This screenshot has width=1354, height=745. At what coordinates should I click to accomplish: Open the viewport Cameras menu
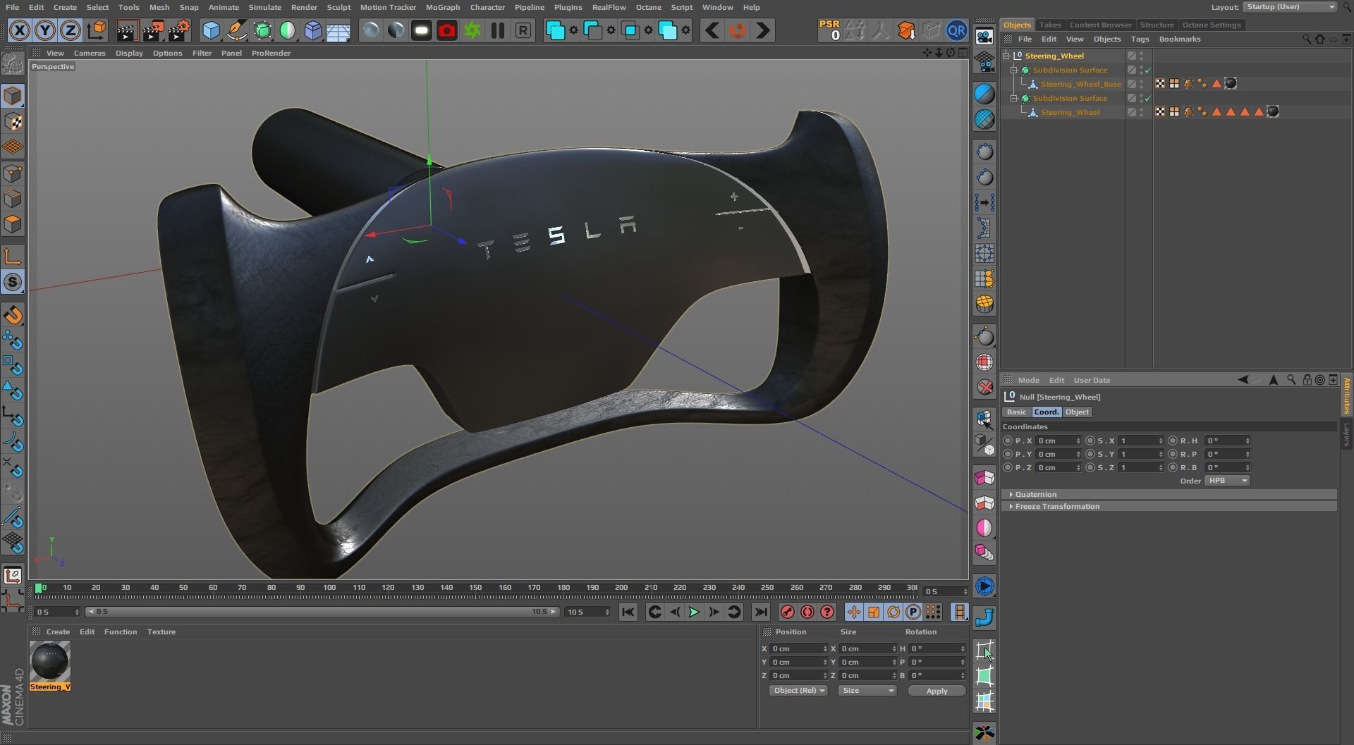[x=90, y=53]
